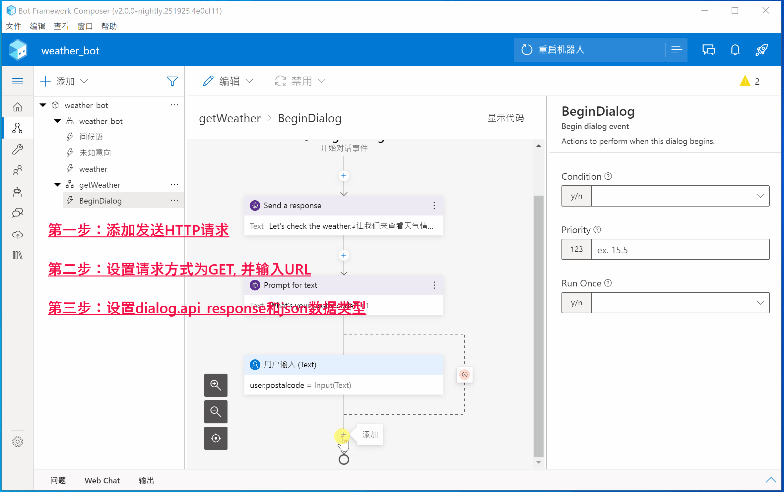
Task: Collapse the getWeather tree node
Action: (x=58, y=185)
